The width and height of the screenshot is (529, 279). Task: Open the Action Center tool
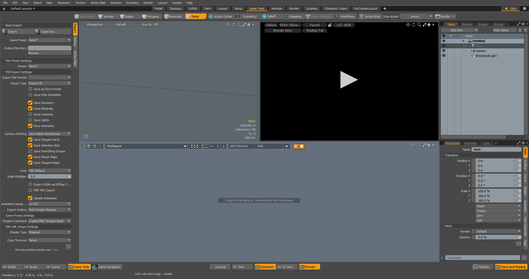click(220, 16)
